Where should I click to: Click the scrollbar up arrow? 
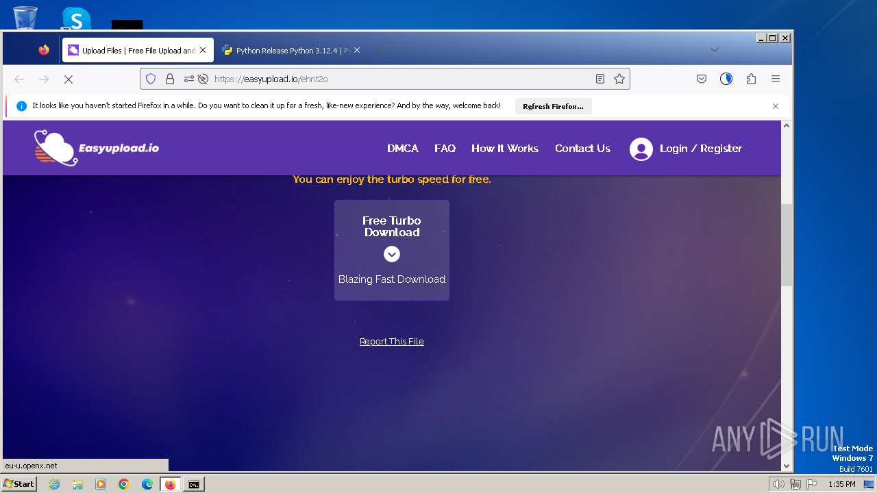pos(787,125)
